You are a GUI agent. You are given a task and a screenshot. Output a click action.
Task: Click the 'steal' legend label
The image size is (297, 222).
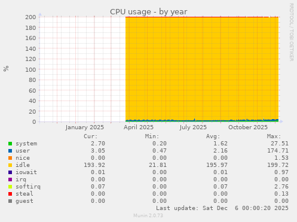pyautogui.click(x=25, y=194)
